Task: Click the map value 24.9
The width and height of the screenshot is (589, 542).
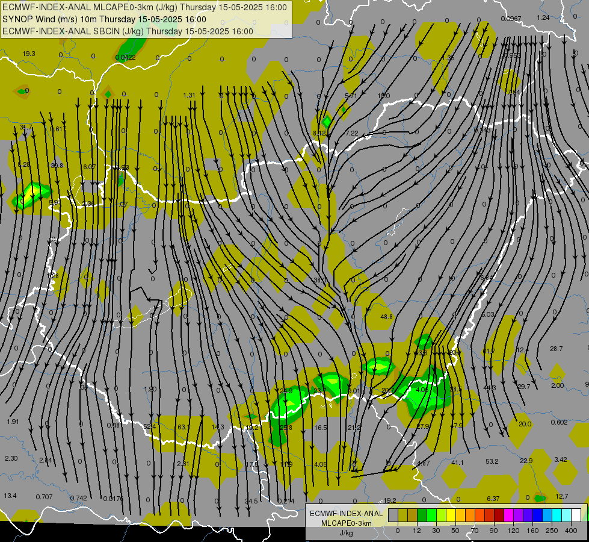Action: point(286,391)
